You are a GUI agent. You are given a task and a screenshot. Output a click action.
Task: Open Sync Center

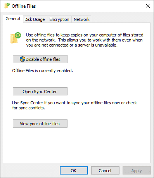coord(40,92)
